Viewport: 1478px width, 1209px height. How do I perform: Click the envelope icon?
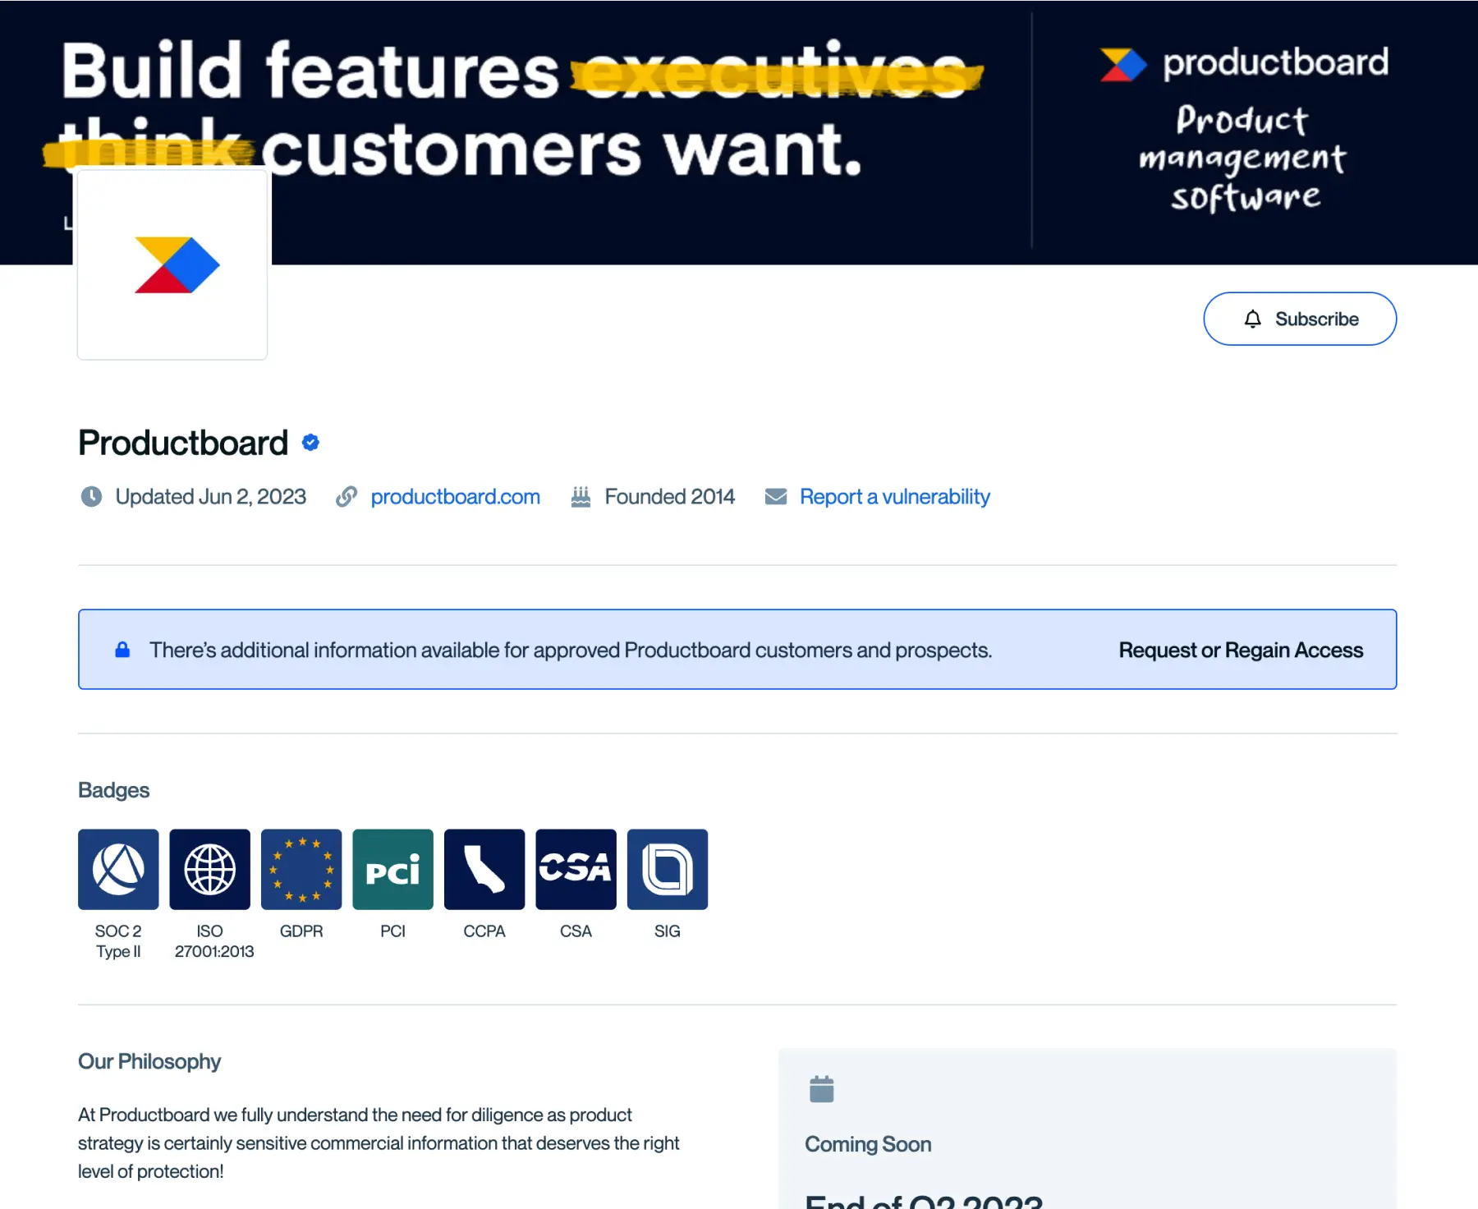pyautogui.click(x=776, y=497)
